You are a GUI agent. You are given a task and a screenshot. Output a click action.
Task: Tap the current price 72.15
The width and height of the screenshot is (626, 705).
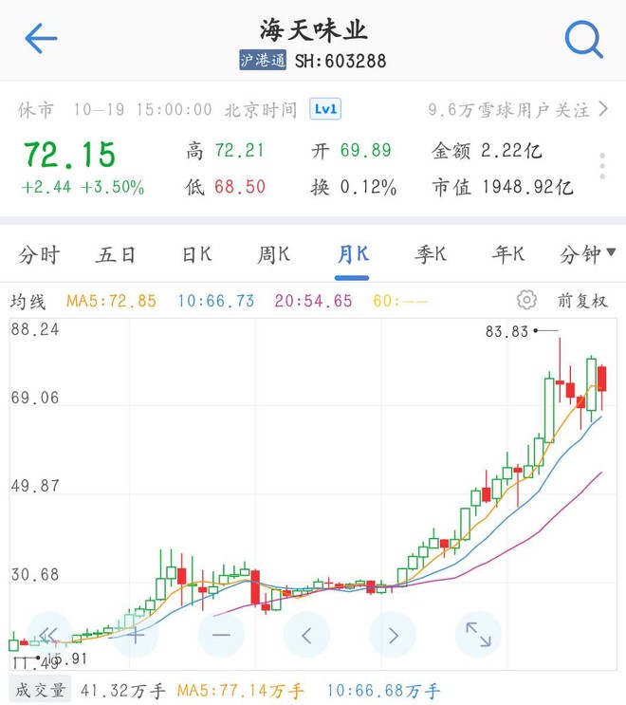[69, 153]
